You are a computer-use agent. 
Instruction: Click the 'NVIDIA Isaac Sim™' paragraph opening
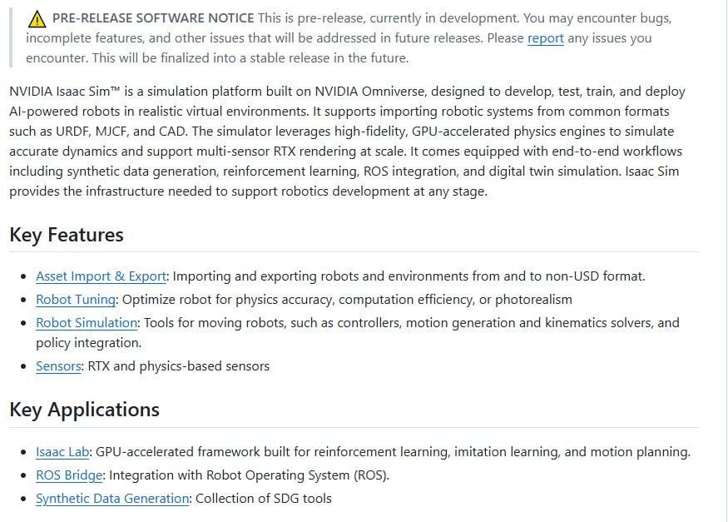65,91
